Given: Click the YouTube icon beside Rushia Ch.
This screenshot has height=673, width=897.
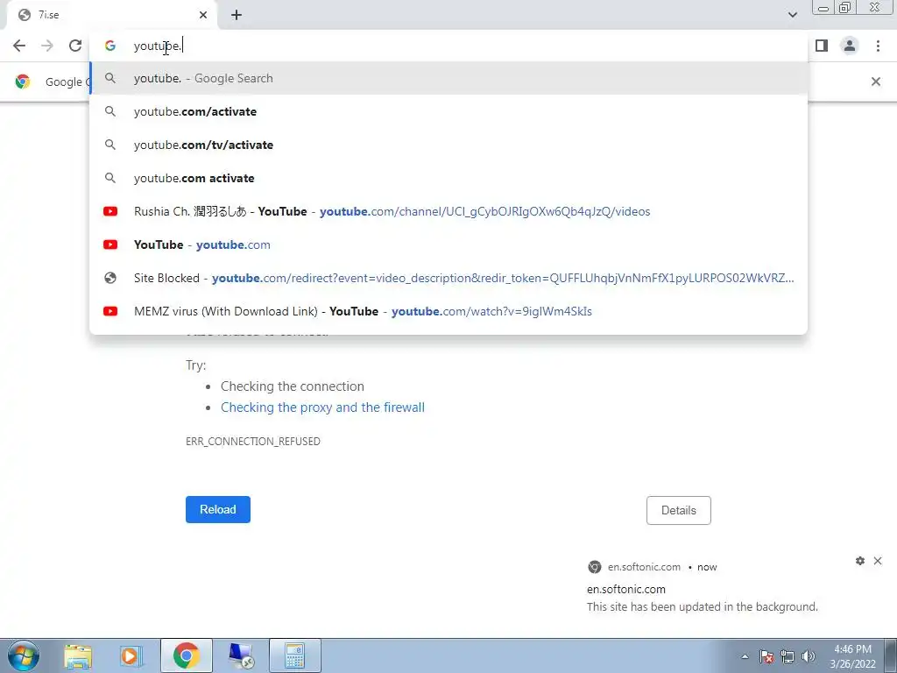Looking at the screenshot, I should tap(110, 211).
